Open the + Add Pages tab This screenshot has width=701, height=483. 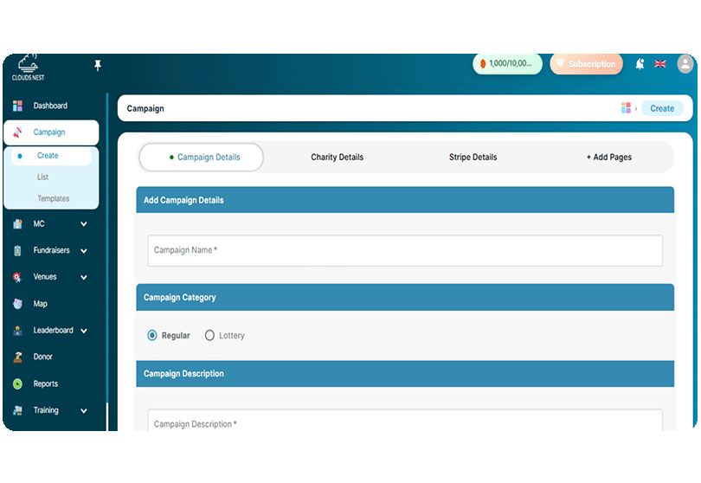[609, 157]
